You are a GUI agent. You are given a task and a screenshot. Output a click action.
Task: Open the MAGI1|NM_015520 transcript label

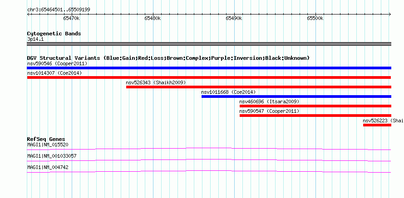tap(48, 145)
